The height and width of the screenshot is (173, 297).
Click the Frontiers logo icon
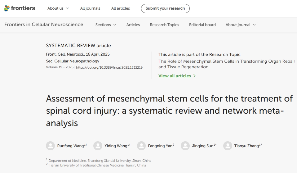click(x=7, y=8)
